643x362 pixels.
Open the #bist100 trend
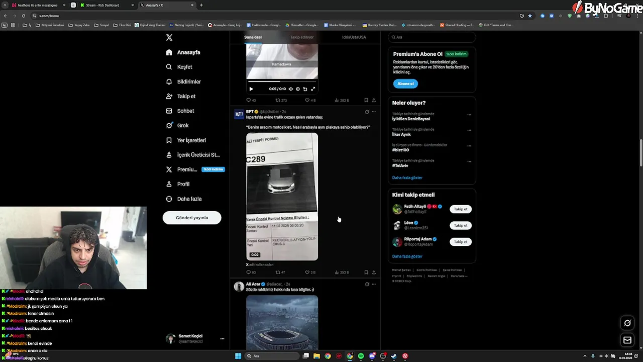click(400, 150)
